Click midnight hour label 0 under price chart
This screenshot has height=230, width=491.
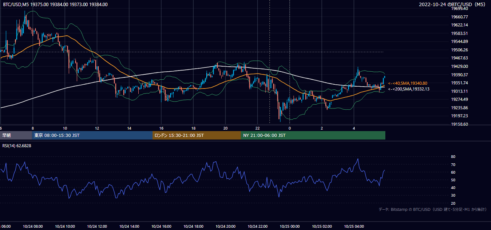(x=290, y=128)
